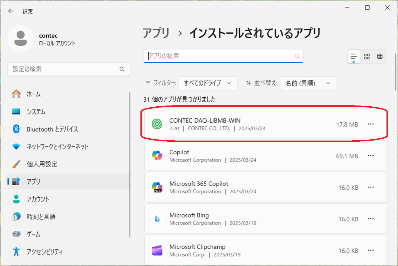Click the Personalization paintbrush icon
The height and width of the screenshot is (266, 398).
pyautogui.click(x=16, y=164)
